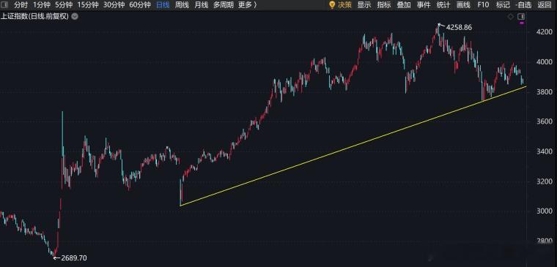Click the 返回 back button

point(545,5)
